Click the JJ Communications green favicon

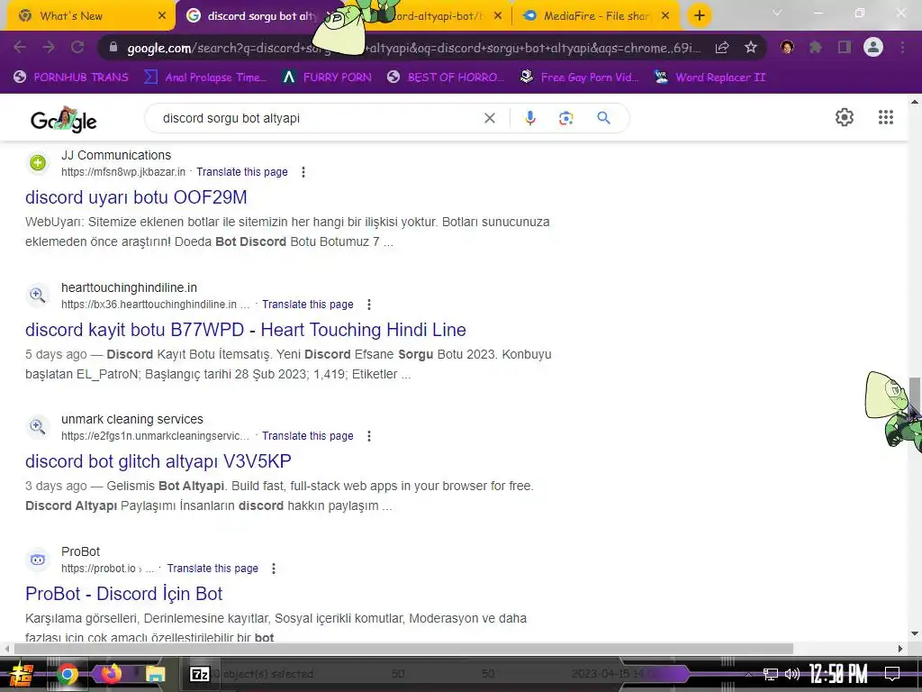(38, 163)
